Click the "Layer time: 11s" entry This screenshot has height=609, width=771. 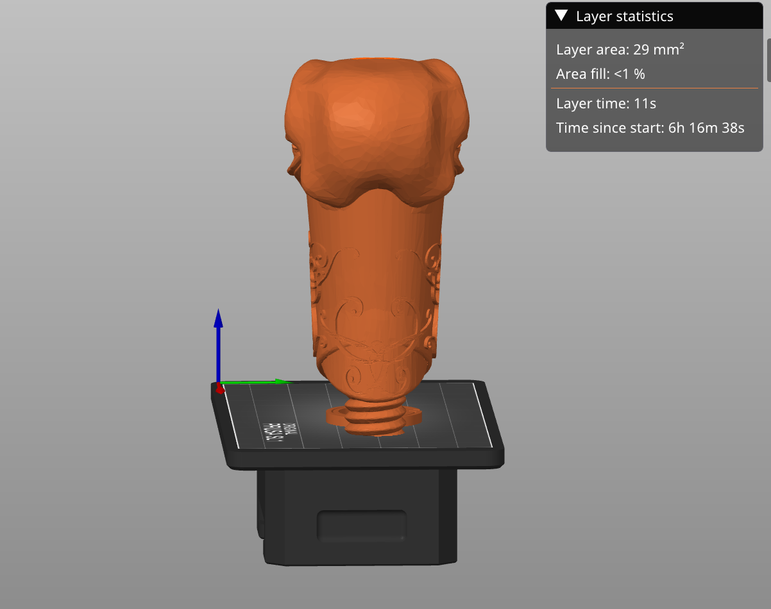[606, 103]
